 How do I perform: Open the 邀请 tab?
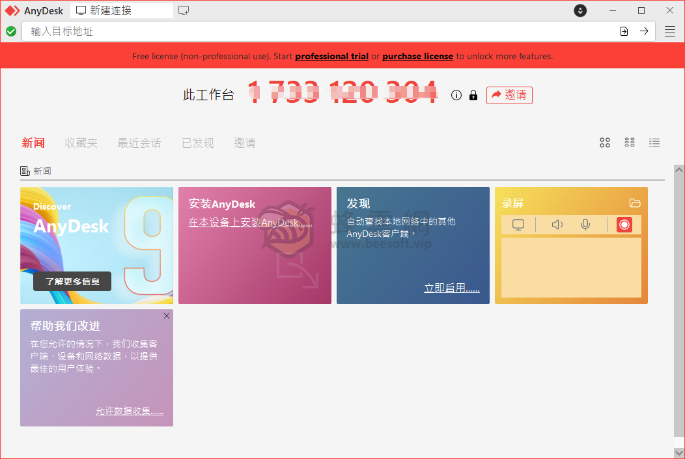pyautogui.click(x=245, y=143)
